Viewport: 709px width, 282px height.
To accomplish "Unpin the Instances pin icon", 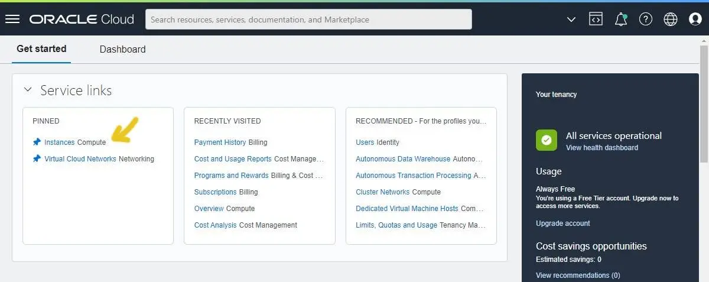I will click(x=37, y=142).
